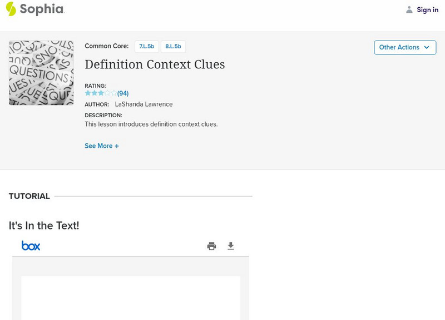Viewport: 445px width, 320px height.
Task: Click the It's In the Text! heading
Action: pyautogui.click(x=44, y=226)
